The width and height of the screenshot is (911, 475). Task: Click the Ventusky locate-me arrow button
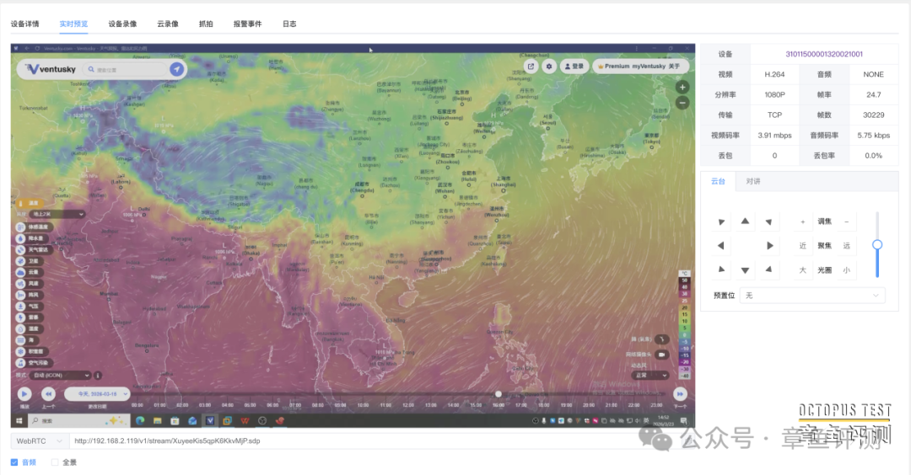pos(176,69)
